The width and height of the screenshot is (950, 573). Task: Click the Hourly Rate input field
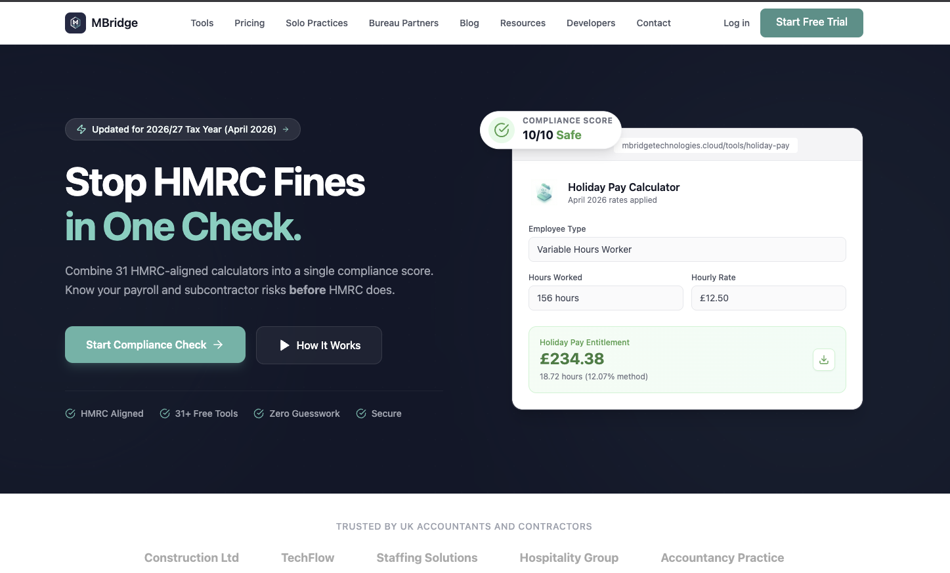(x=769, y=298)
